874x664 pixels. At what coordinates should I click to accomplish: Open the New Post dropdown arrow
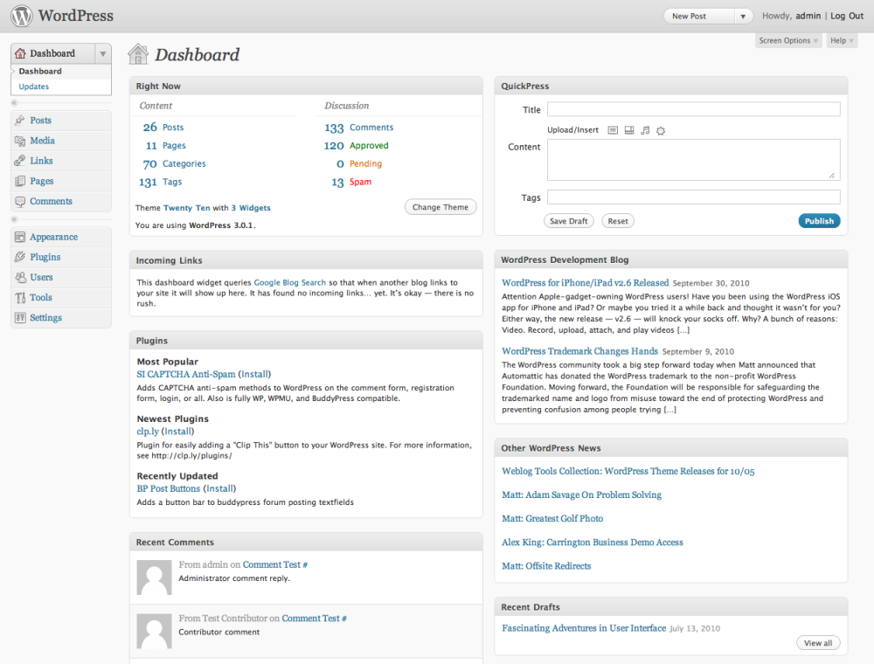point(744,16)
